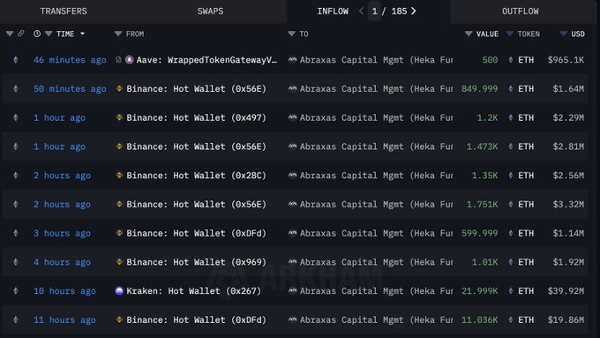Viewport: 600px width, 338px height.
Task: Click the filter icon beside TOKEN header
Action: tap(510, 34)
